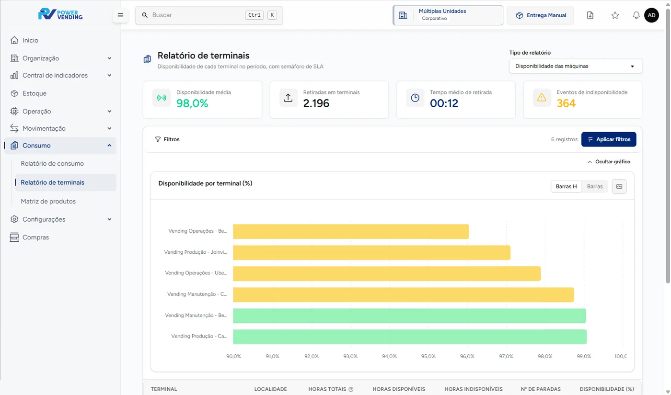Click the export chart image icon
This screenshot has height=395, width=671.
[619, 186]
